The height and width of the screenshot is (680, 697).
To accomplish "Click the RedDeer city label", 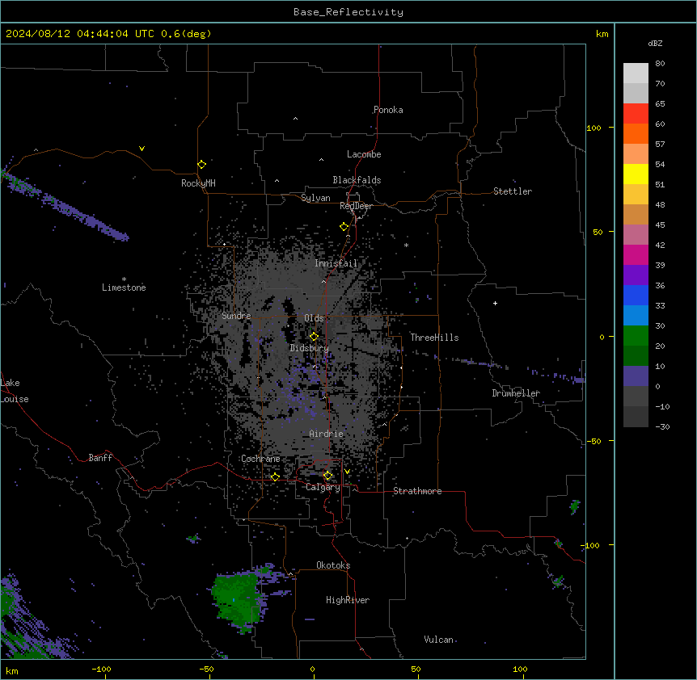I will pos(356,206).
